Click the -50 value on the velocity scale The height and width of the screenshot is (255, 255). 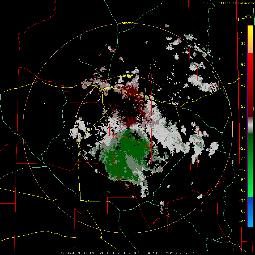[x=242, y=180]
